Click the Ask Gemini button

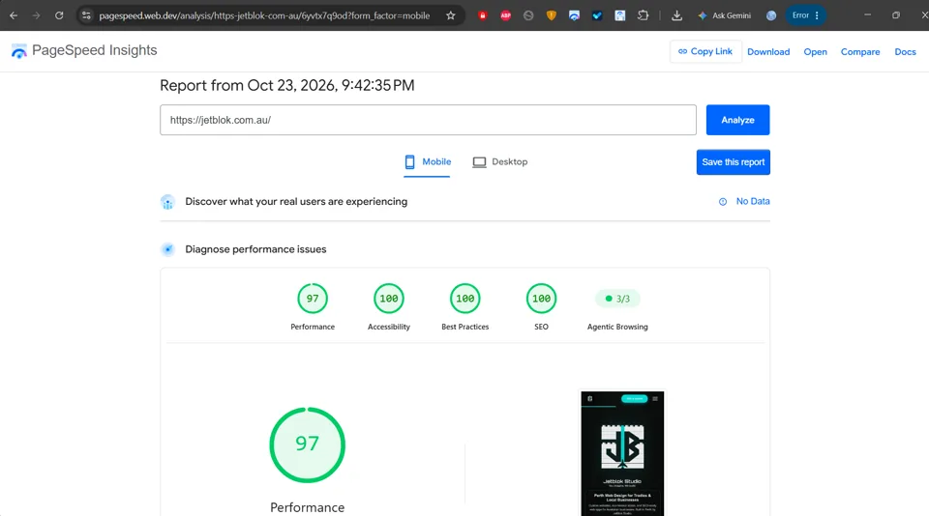[x=724, y=15]
